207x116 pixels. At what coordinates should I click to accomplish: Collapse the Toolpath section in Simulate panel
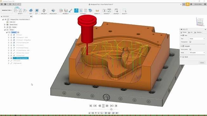[181, 46]
